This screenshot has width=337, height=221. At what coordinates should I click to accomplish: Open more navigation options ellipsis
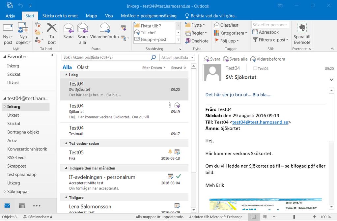[37, 206]
